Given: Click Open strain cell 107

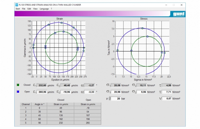Looking at the screenshot, I should click(88, 115).
